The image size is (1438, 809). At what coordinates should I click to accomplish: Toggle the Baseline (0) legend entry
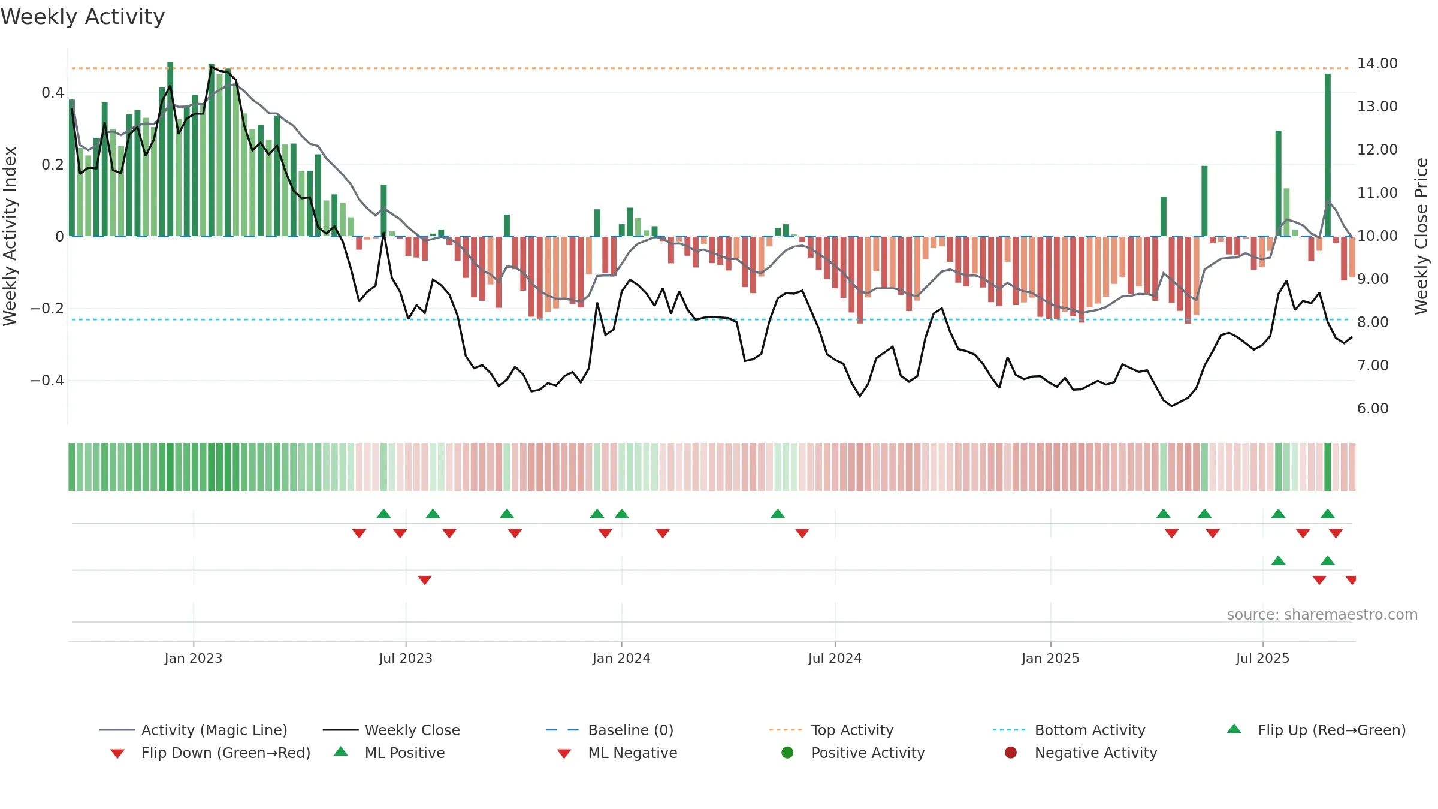point(610,730)
